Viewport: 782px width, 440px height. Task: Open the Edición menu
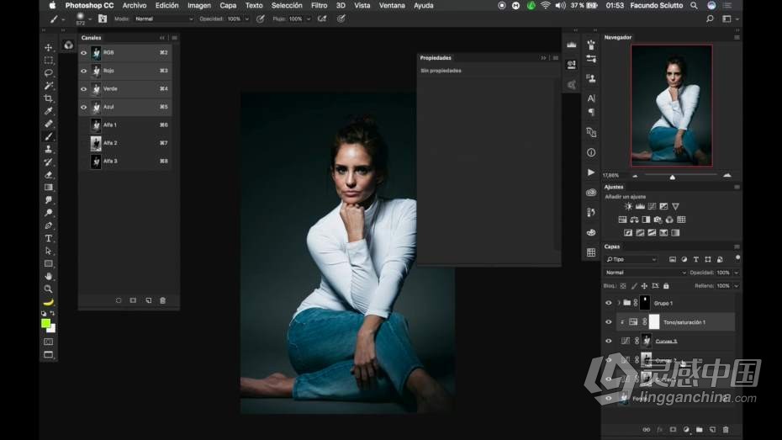[x=166, y=6]
